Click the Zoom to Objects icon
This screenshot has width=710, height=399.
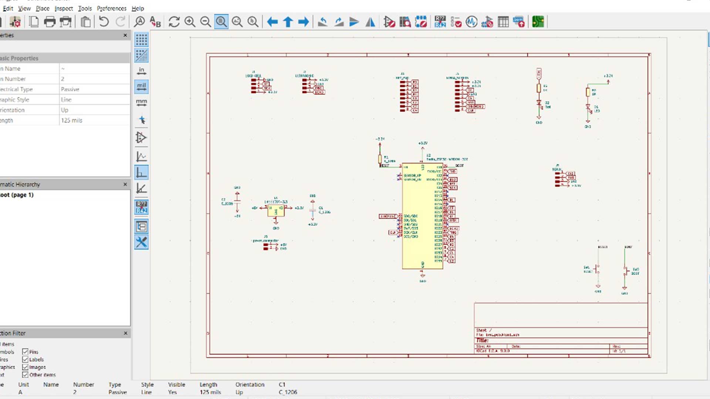(x=237, y=22)
